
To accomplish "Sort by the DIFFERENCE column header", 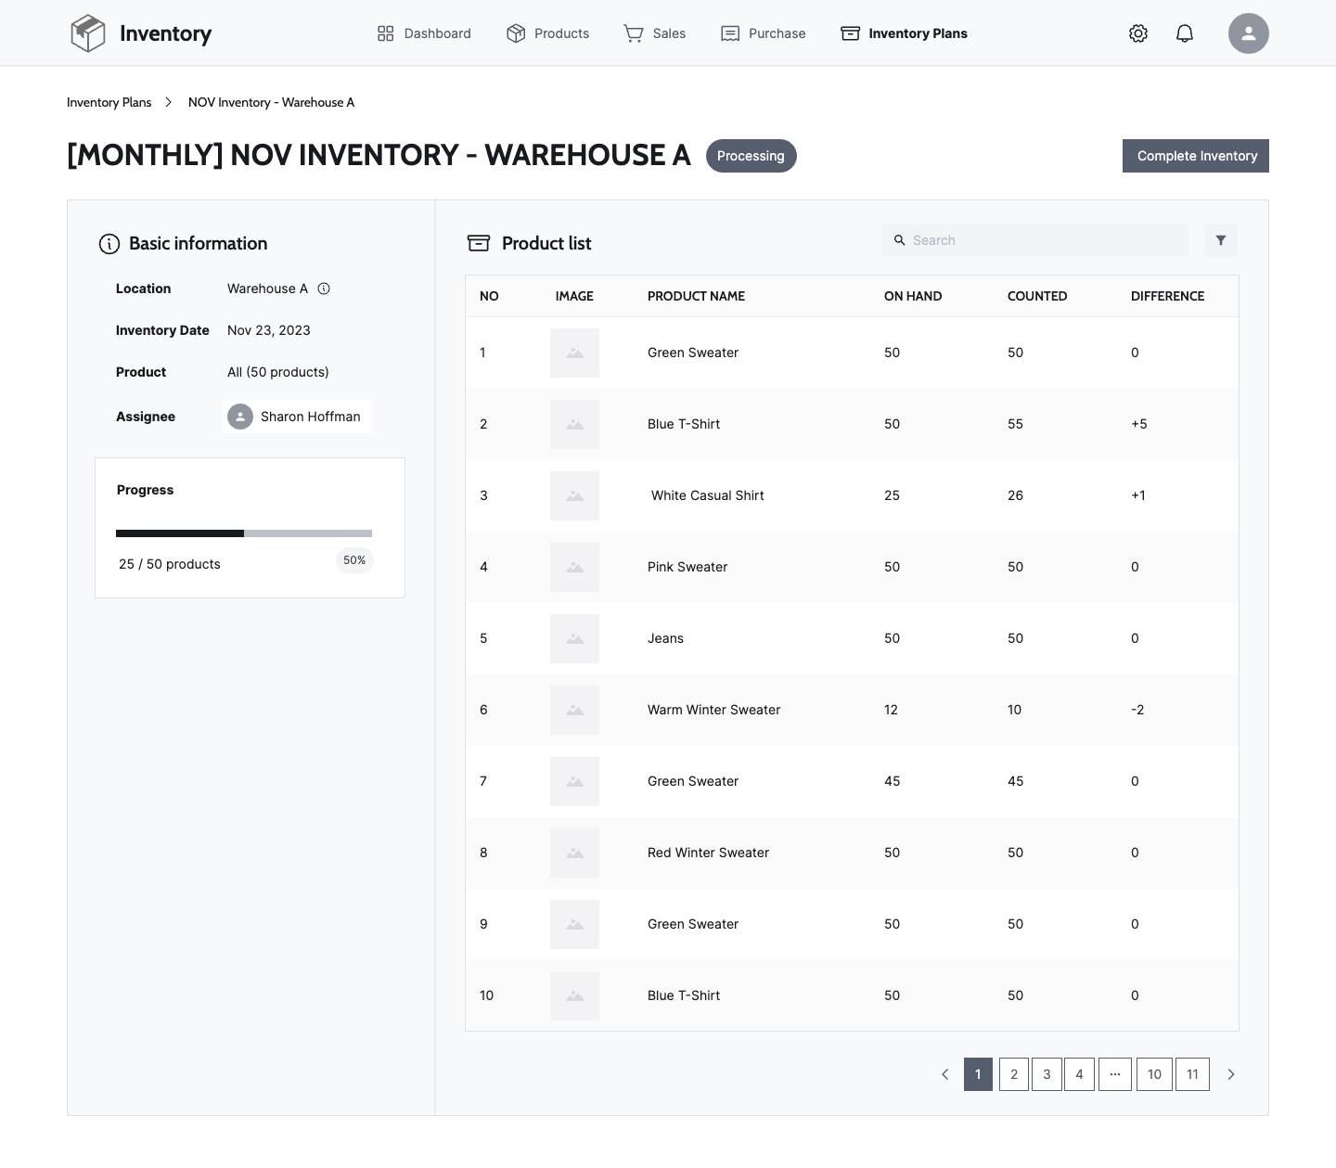I will click(x=1167, y=296).
